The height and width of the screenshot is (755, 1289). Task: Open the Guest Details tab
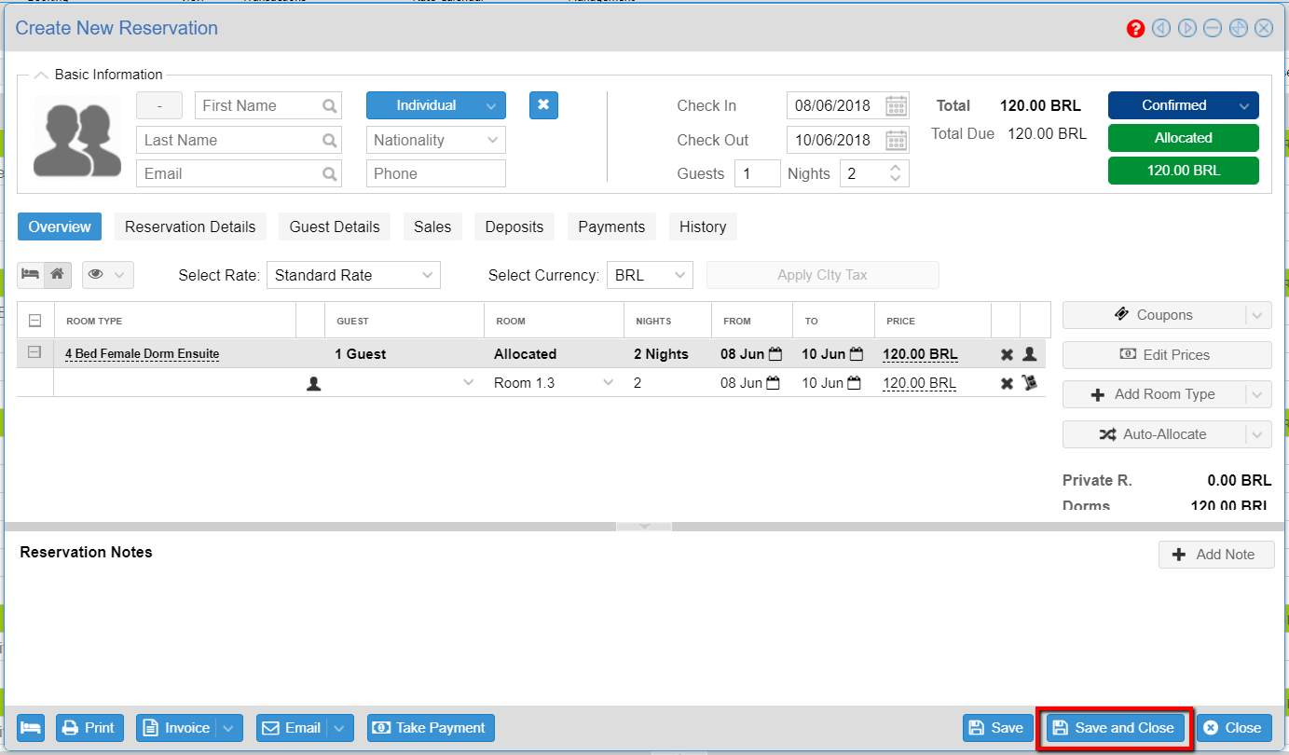tap(334, 226)
